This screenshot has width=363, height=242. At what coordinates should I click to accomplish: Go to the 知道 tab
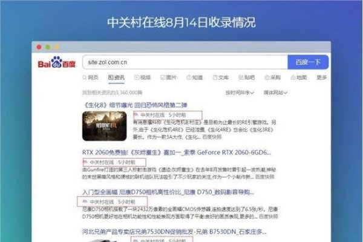point(195,77)
